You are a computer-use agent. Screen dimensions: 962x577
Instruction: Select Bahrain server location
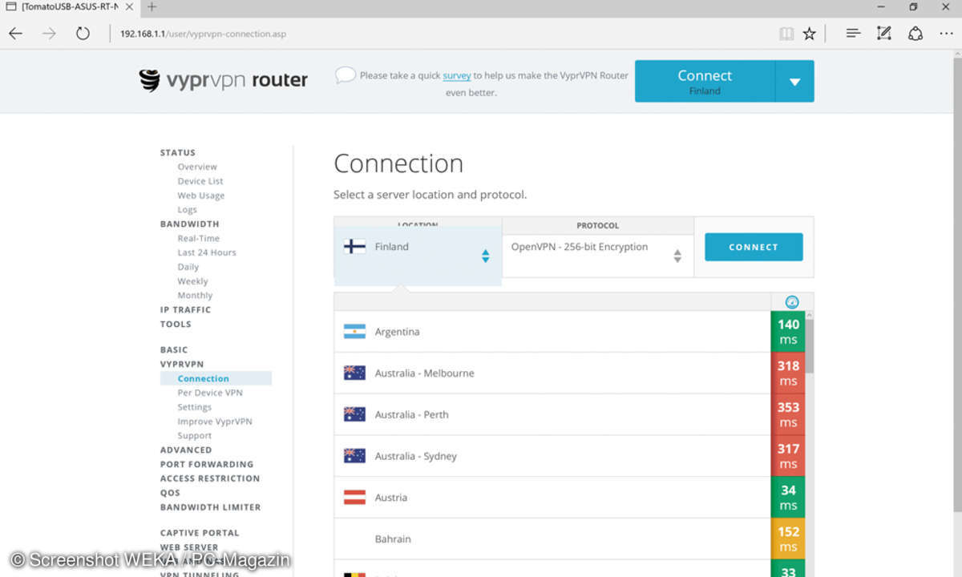[552, 539]
